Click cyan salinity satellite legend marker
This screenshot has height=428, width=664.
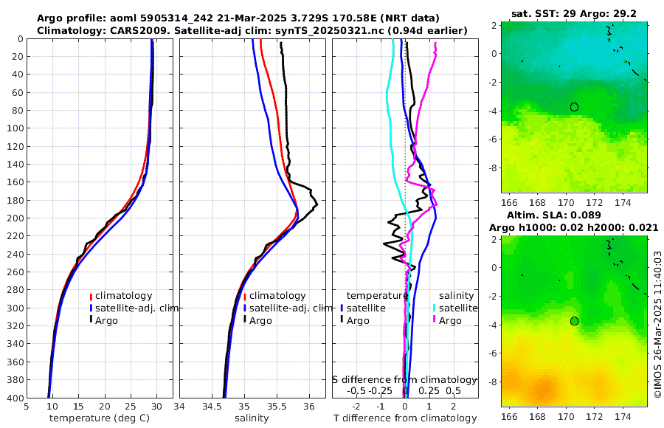tap(435, 308)
